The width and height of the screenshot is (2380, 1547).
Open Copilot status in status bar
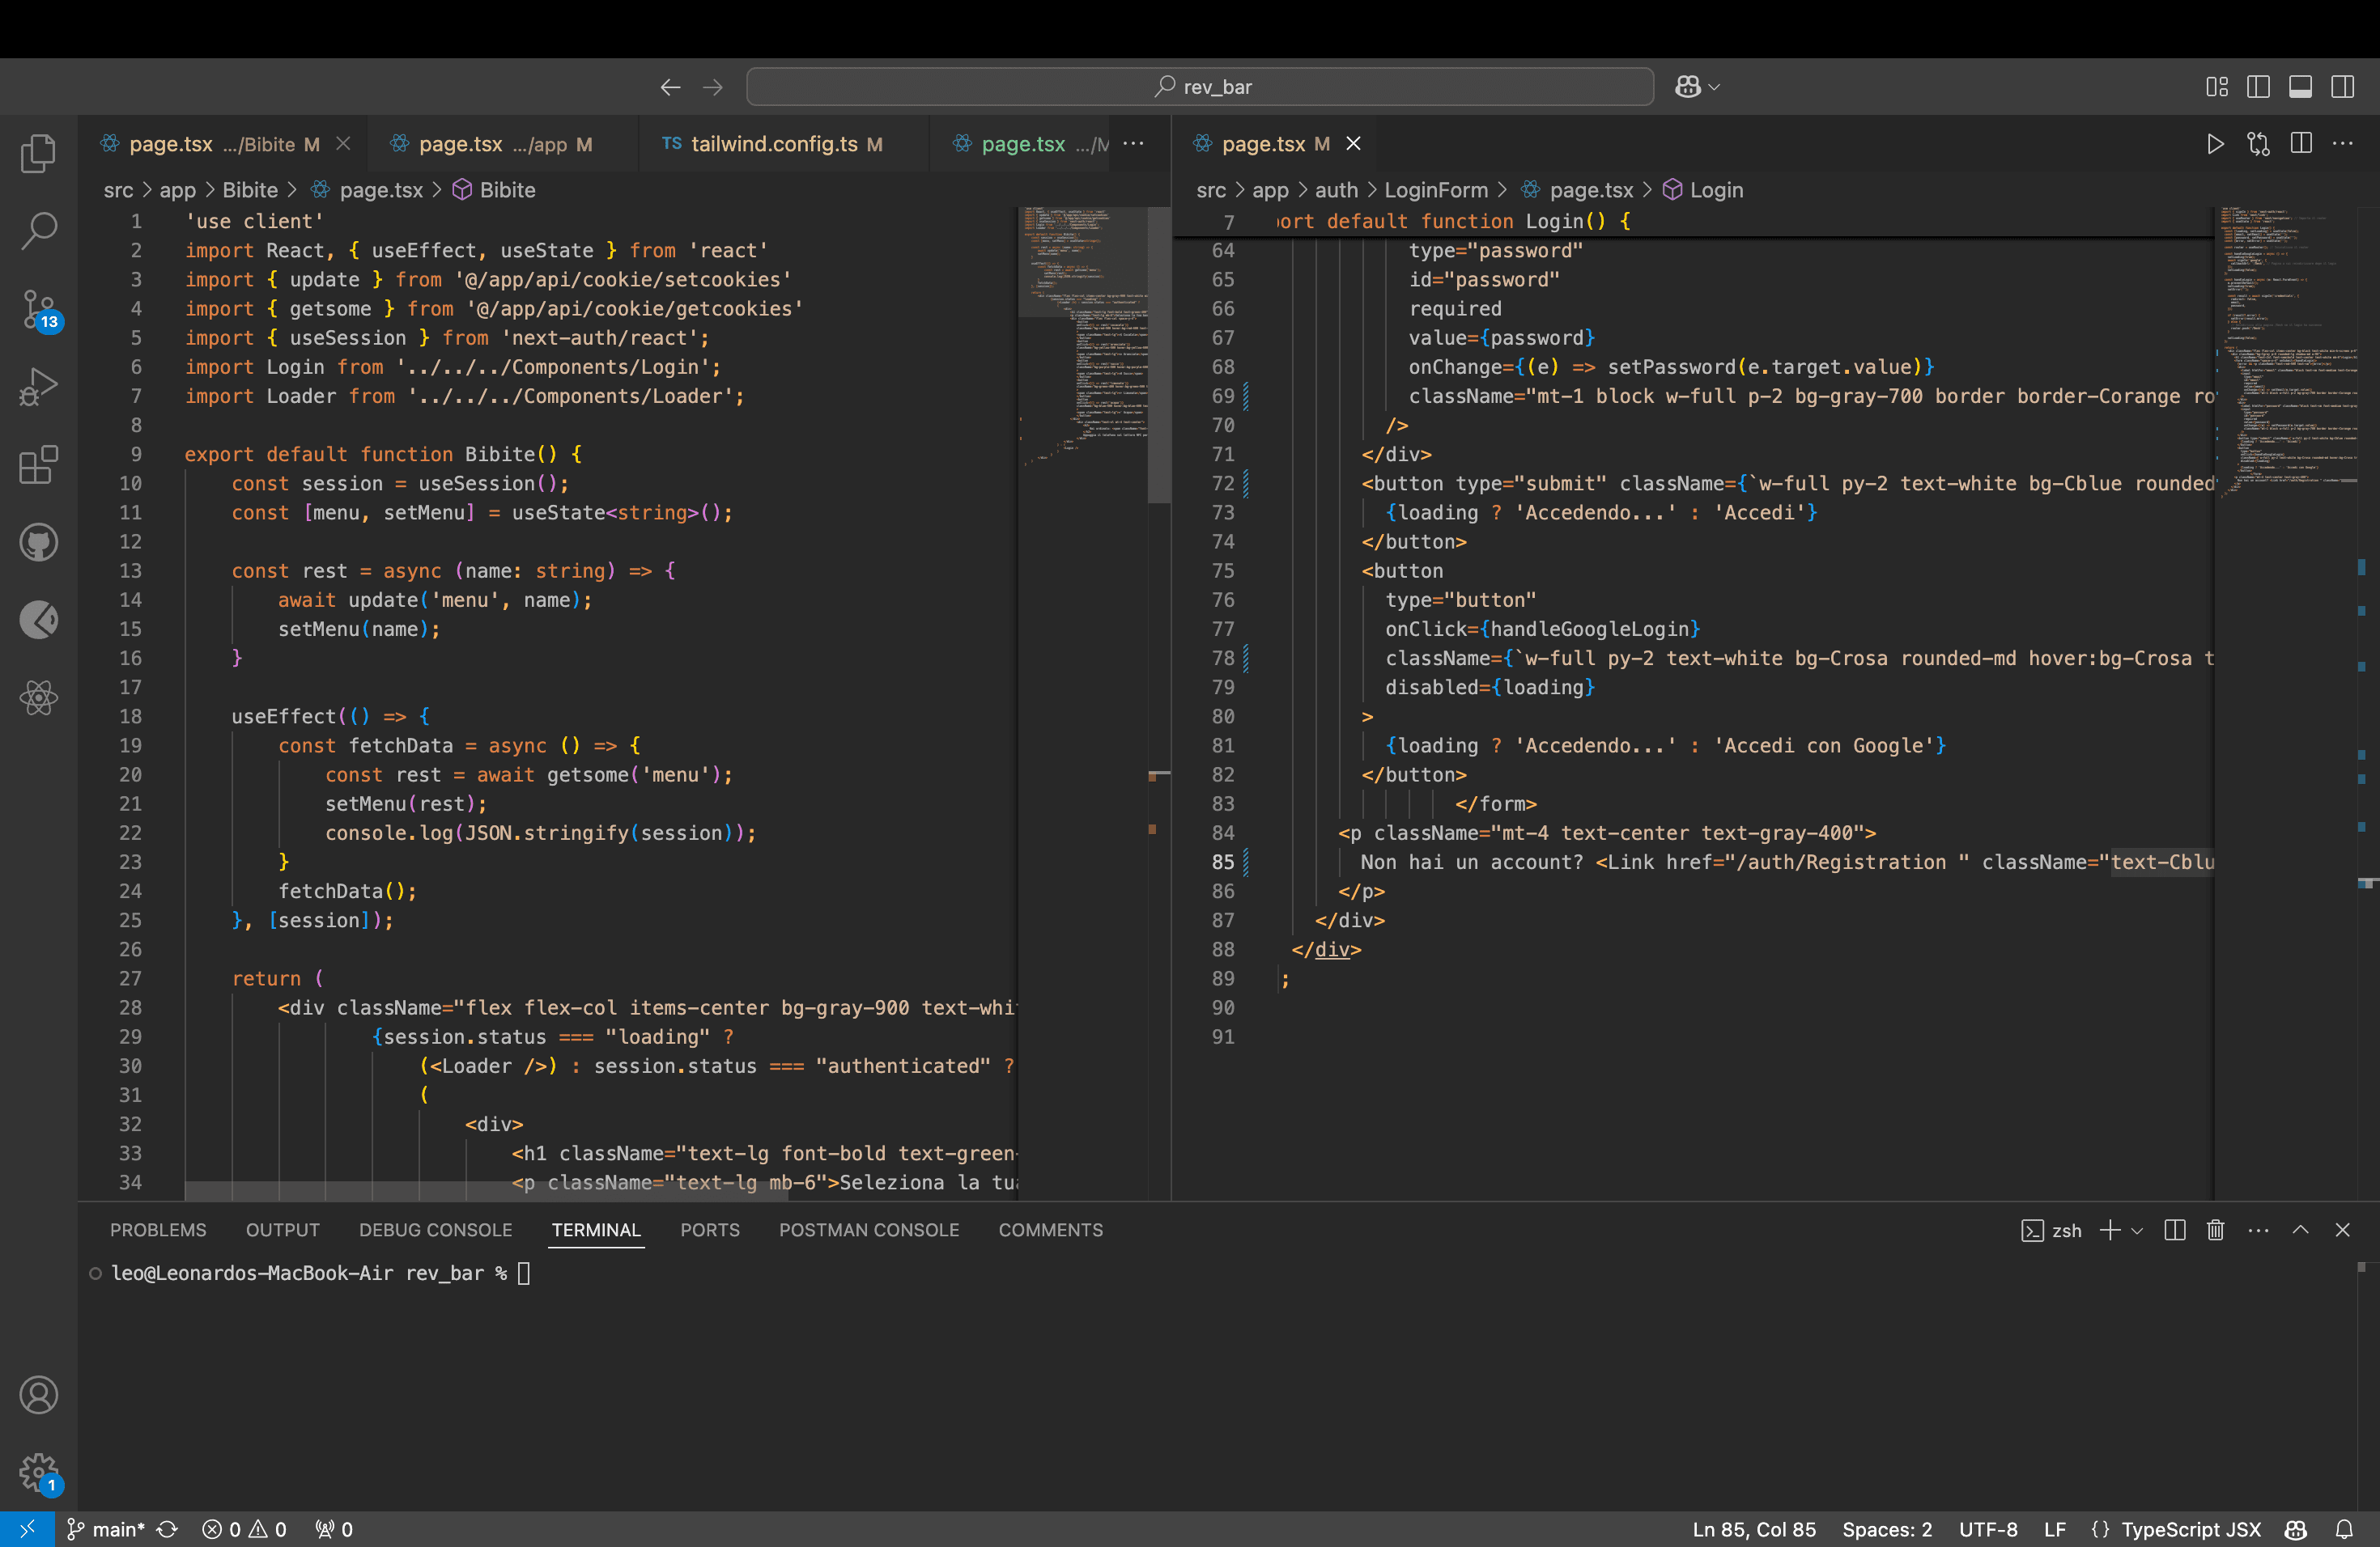tap(2296, 1529)
